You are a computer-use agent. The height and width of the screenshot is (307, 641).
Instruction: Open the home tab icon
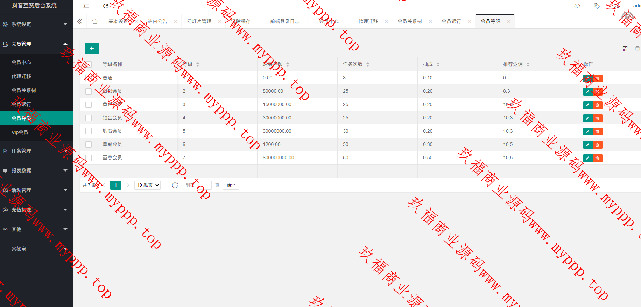tap(95, 21)
